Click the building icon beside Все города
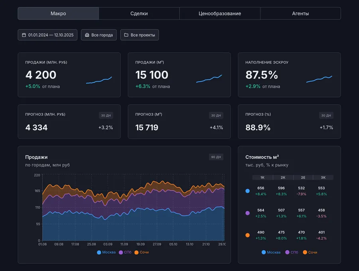 (87, 35)
